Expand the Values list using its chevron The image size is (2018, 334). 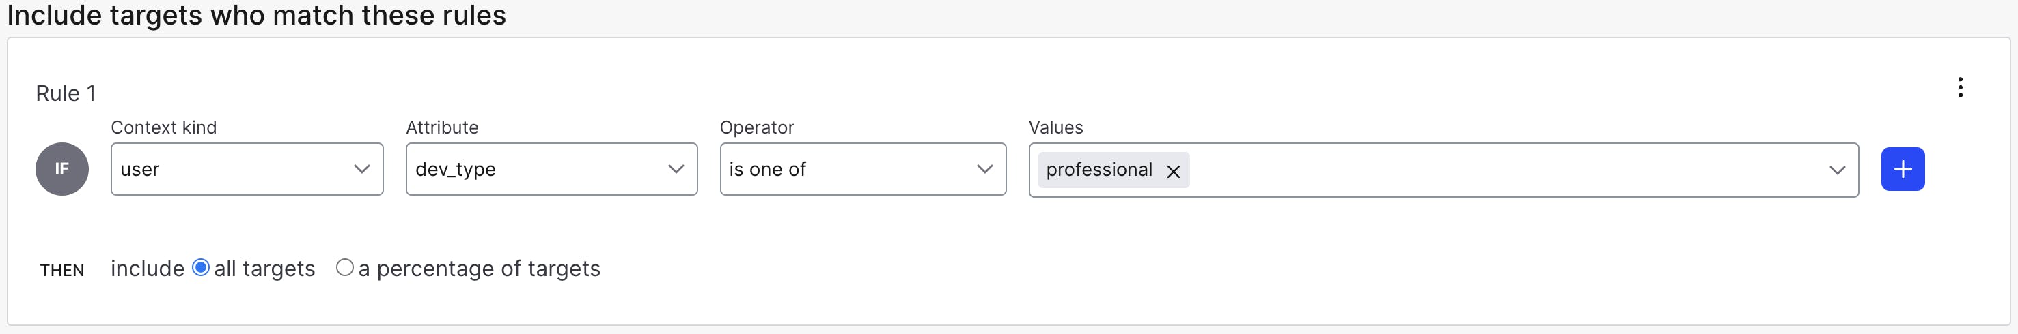pyautogui.click(x=1837, y=170)
